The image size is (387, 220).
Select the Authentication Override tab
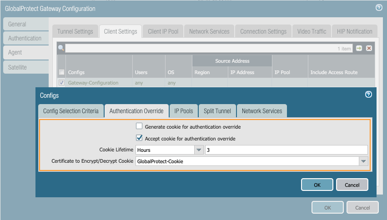tap(136, 111)
